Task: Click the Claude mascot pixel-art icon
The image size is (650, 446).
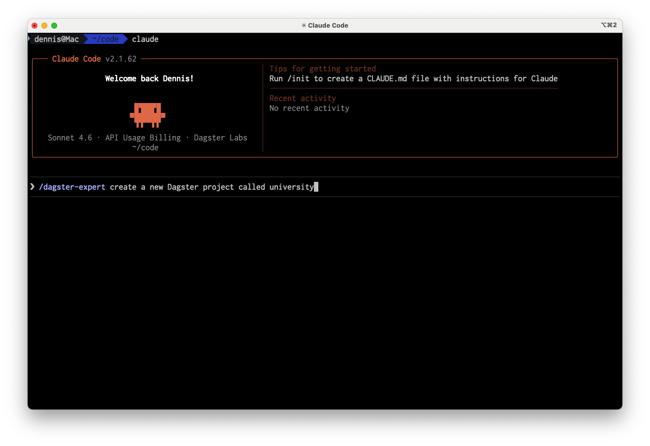Action: tap(147, 115)
